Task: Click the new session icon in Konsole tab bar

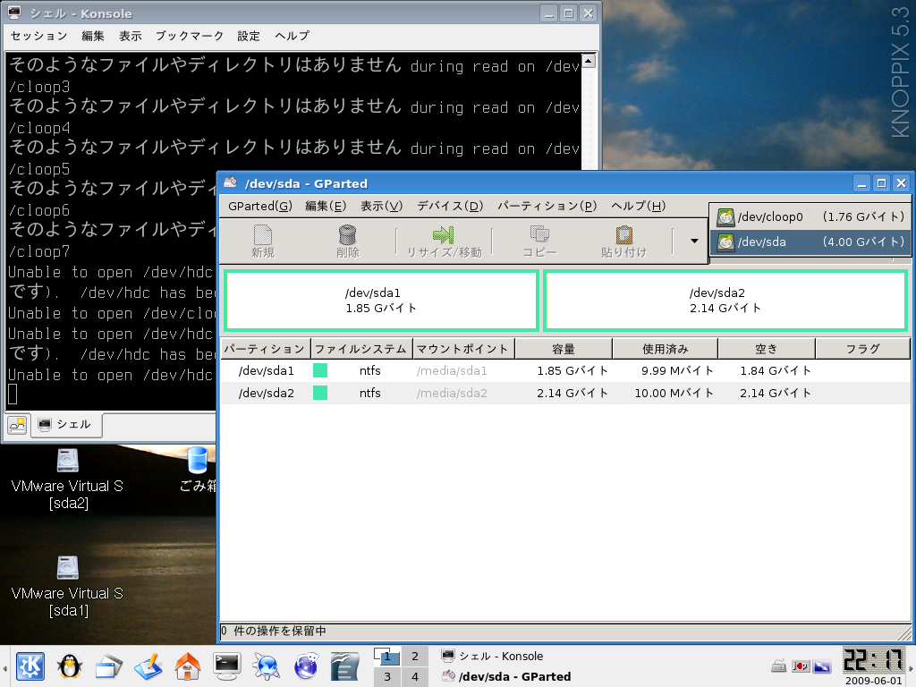Action: (x=17, y=424)
